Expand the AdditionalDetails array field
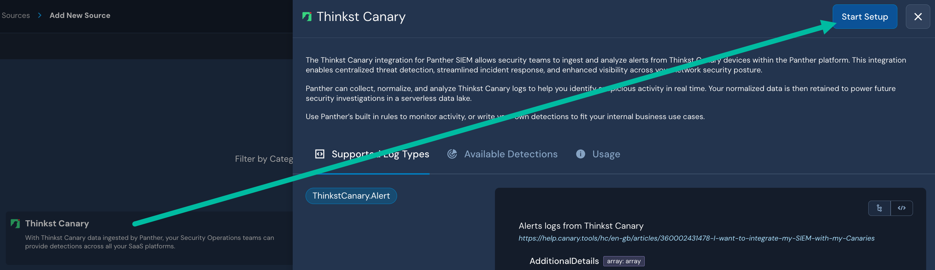This screenshot has height=270, width=935. (564, 261)
